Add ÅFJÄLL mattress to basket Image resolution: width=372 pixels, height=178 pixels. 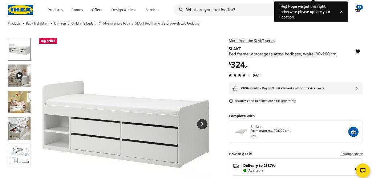[x=353, y=132]
